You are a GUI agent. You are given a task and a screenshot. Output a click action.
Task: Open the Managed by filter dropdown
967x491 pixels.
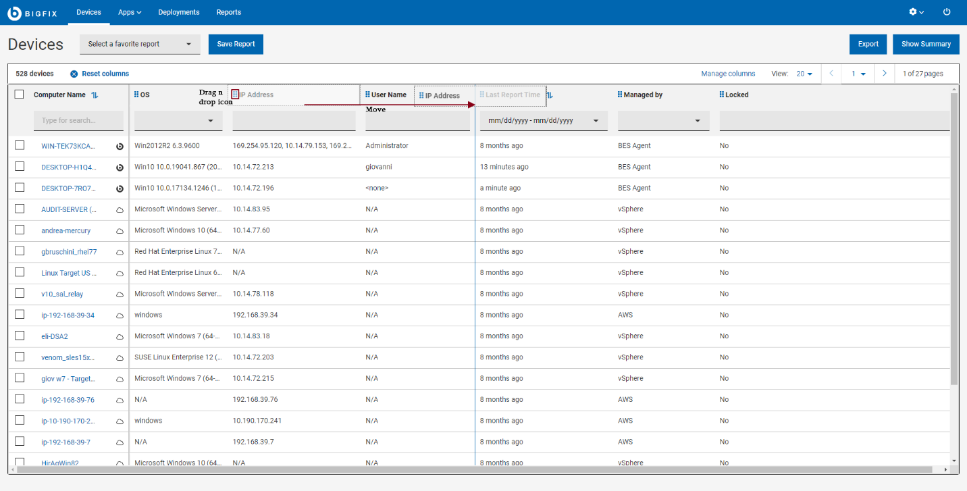[x=664, y=121]
